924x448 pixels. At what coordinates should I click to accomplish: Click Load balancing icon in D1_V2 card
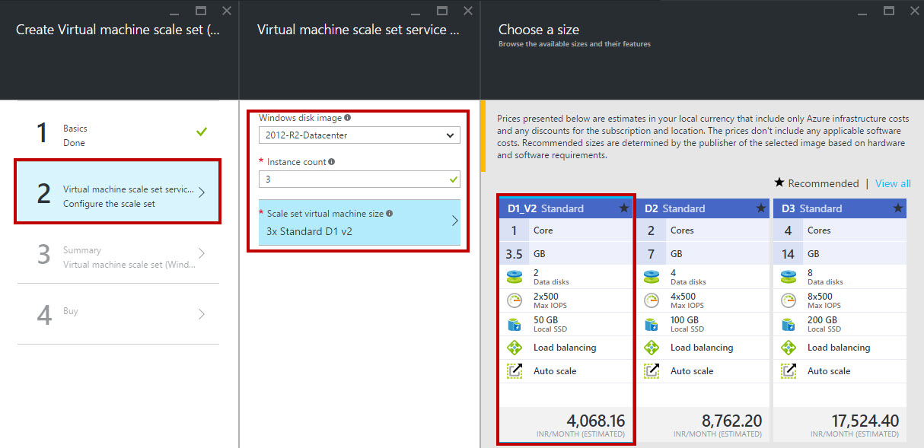coord(515,348)
